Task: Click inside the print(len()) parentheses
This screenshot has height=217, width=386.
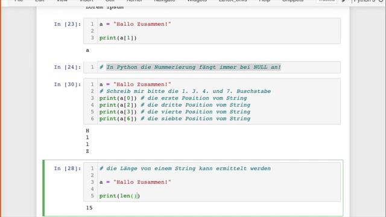Action: (134, 196)
